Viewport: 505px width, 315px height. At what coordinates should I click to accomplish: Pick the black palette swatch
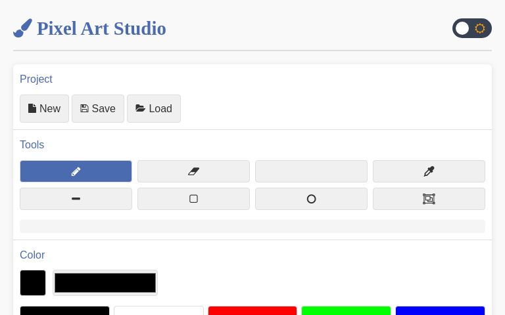coord(64,310)
